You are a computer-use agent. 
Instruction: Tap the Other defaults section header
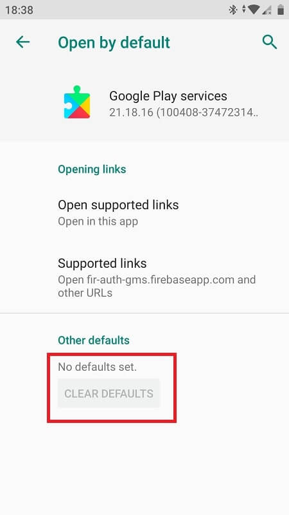pos(94,340)
